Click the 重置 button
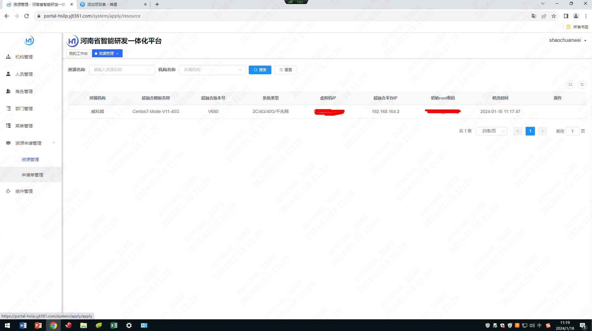 click(x=286, y=70)
